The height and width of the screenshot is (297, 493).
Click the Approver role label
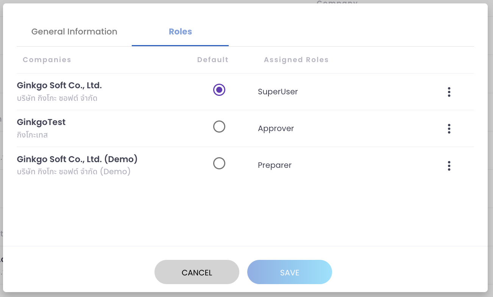[x=276, y=128]
